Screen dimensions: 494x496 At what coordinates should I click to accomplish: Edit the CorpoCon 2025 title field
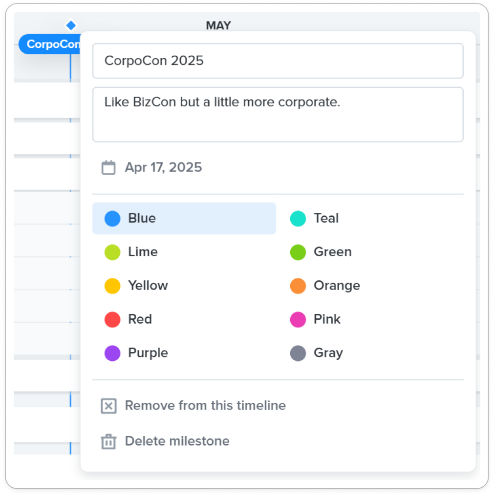(278, 61)
